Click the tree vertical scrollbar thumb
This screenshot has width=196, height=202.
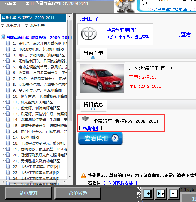[x=70, y=70]
